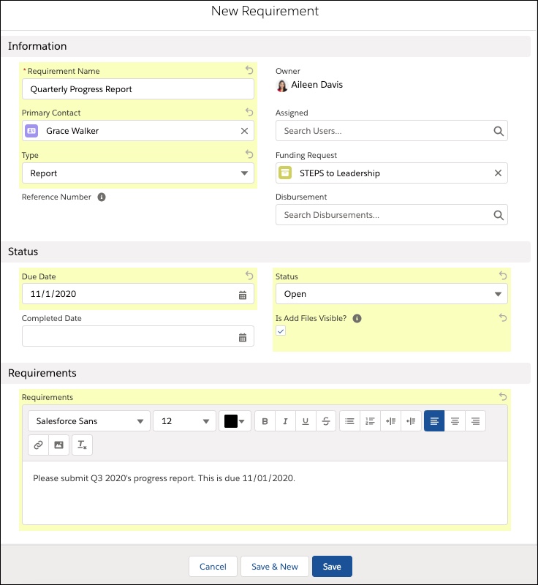
Task: Click the Save button
Action: point(332,566)
